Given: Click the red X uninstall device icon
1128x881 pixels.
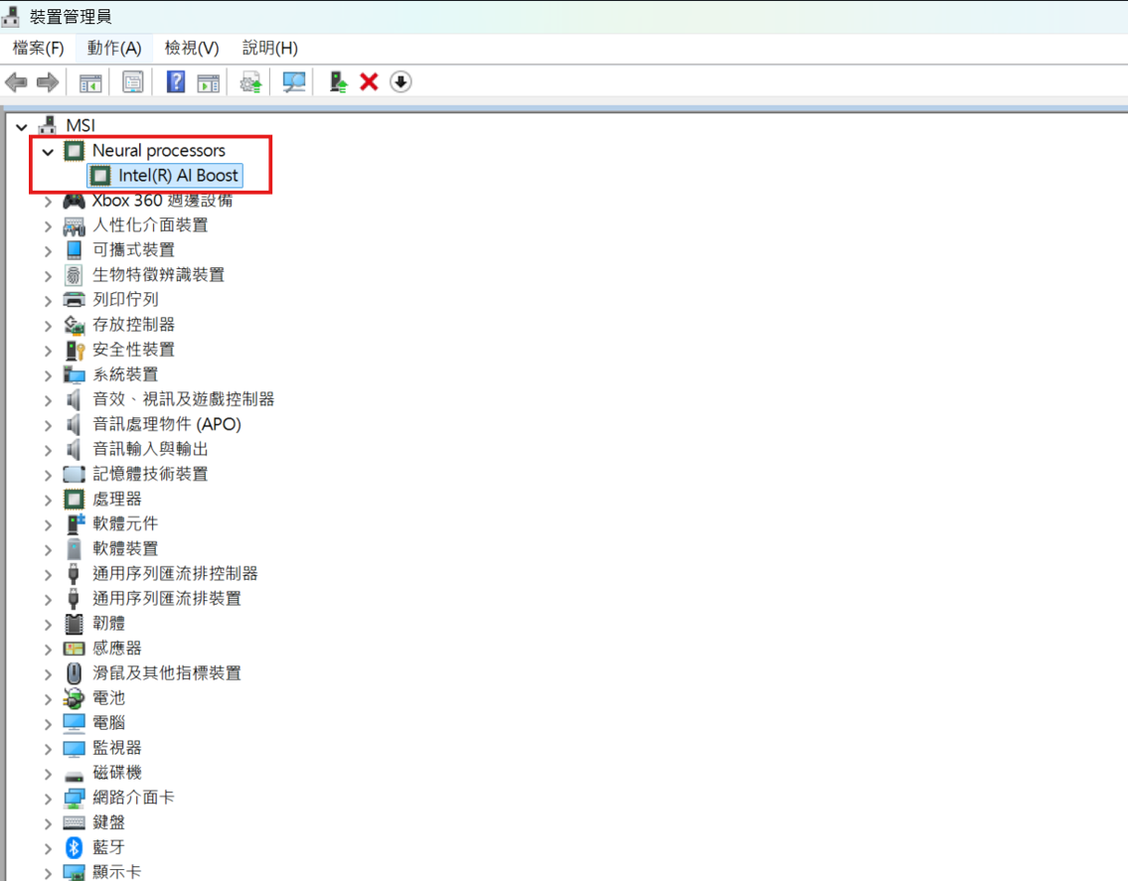Looking at the screenshot, I should point(369,82).
